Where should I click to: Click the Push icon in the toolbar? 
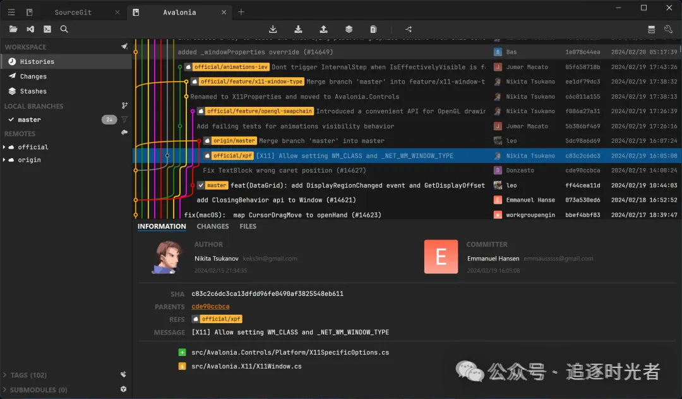[323, 29]
